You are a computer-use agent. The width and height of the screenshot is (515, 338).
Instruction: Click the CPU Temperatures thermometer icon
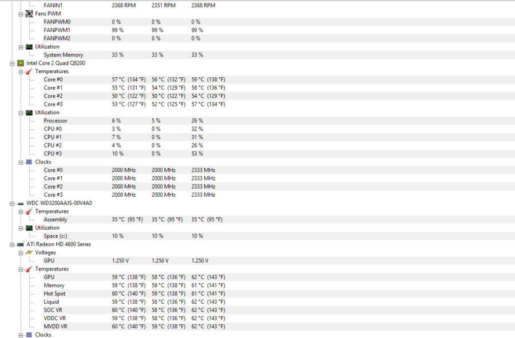(x=29, y=71)
